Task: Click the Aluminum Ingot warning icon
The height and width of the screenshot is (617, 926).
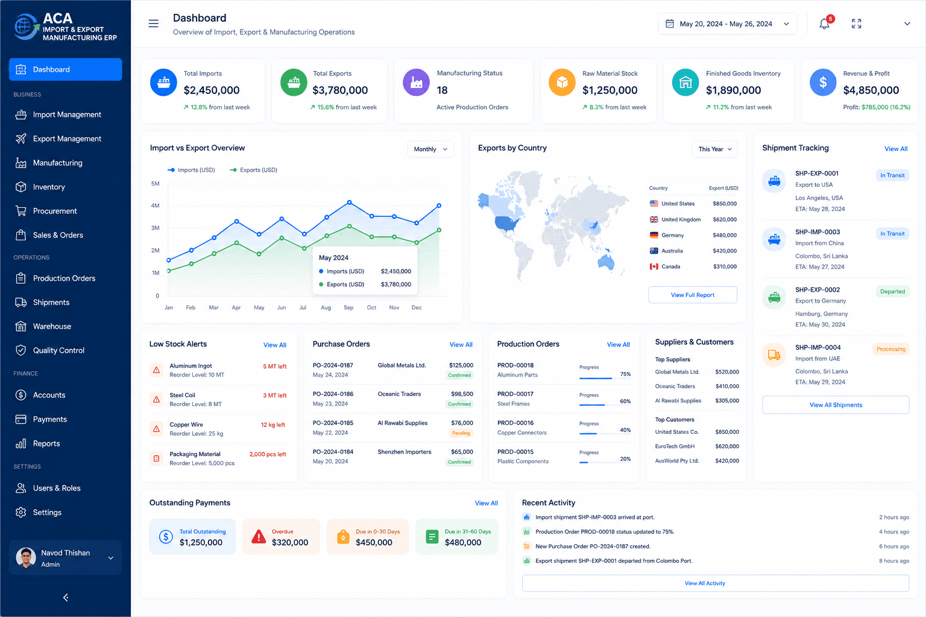Action: [x=157, y=370]
